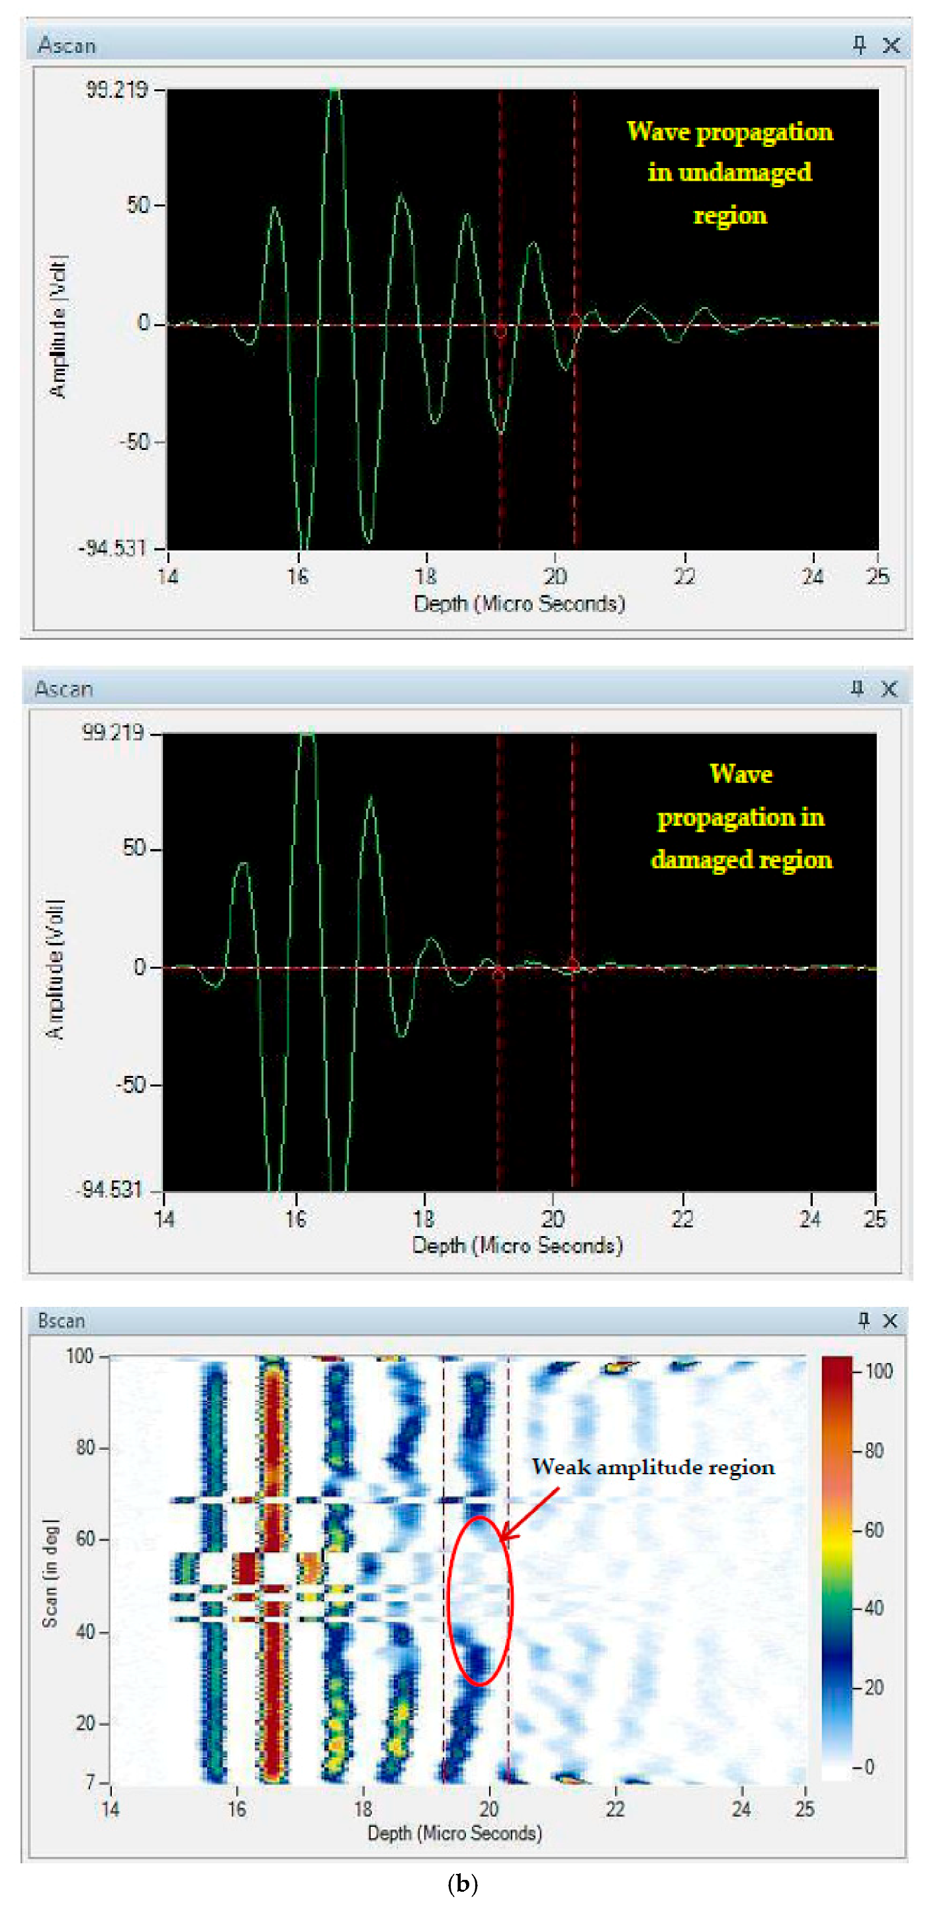Viewport: 928px width, 1905px height.
Task: Select the Bscan panel title
Action: click(x=62, y=1321)
